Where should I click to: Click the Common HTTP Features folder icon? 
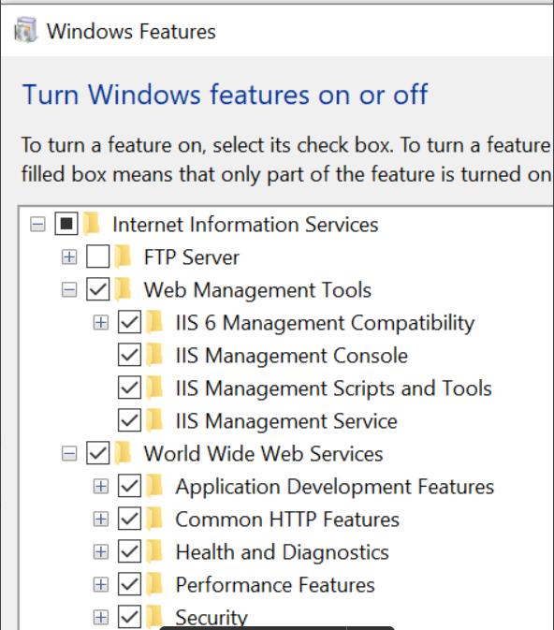(154, 520)
